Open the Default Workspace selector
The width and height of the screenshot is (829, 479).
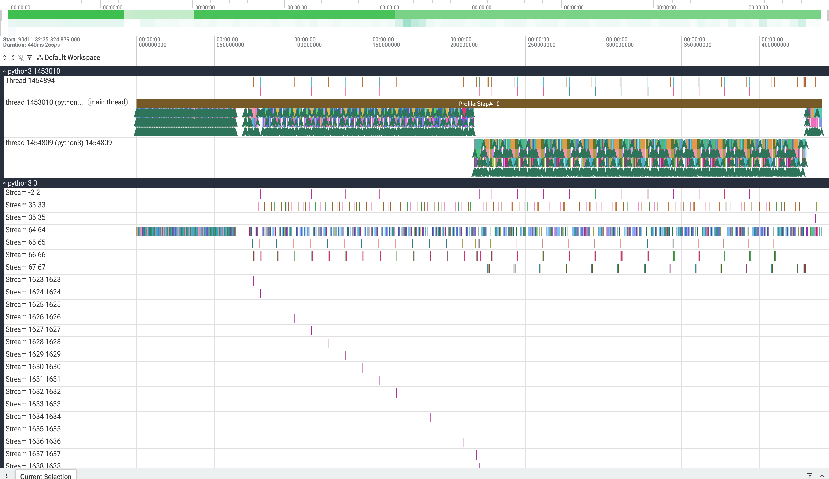68,58
